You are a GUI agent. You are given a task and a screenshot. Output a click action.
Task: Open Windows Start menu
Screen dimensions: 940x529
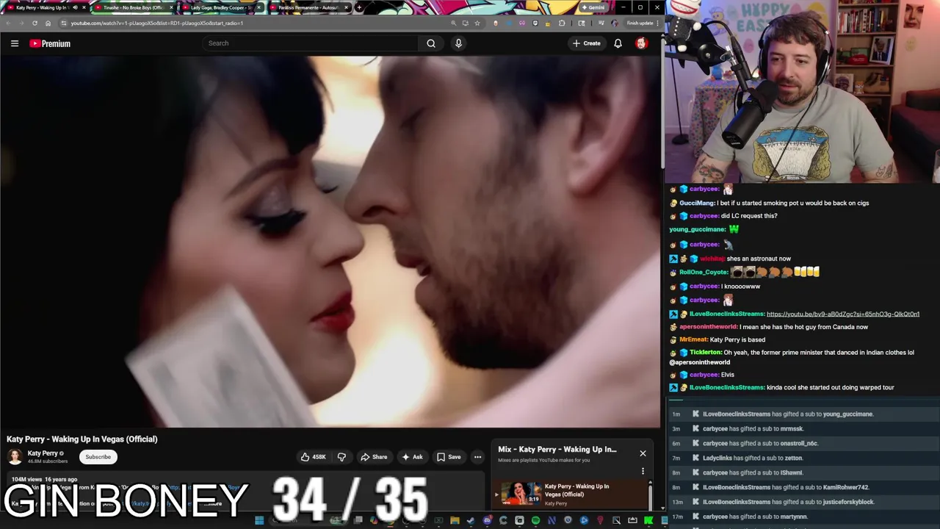258,520
